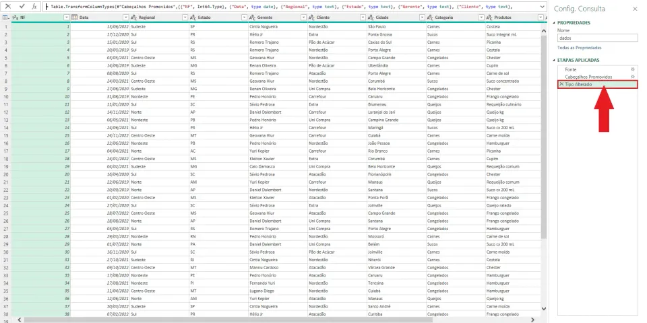Click the Laranjal do Jari cell
647x323 pixels.
coord(396,112)
